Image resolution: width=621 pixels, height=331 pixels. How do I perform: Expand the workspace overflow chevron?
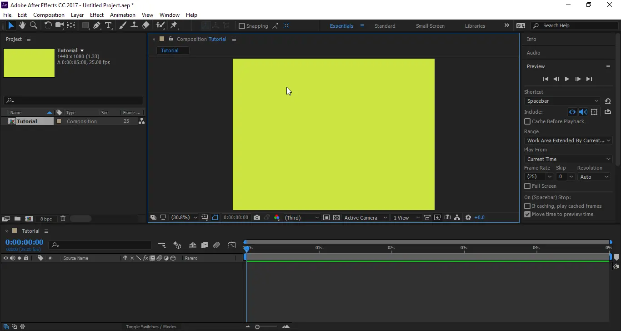click(x=507, y=25)
